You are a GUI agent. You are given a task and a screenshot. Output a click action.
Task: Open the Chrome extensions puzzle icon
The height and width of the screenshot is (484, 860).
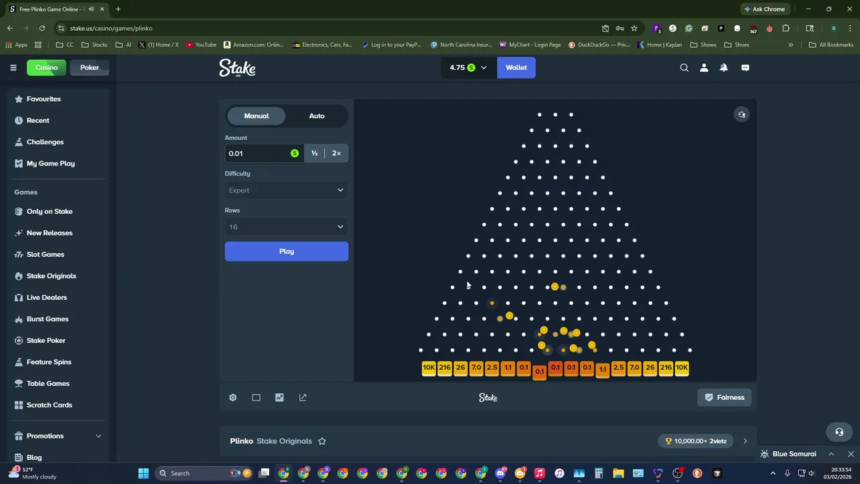click(x=785, y=28)
